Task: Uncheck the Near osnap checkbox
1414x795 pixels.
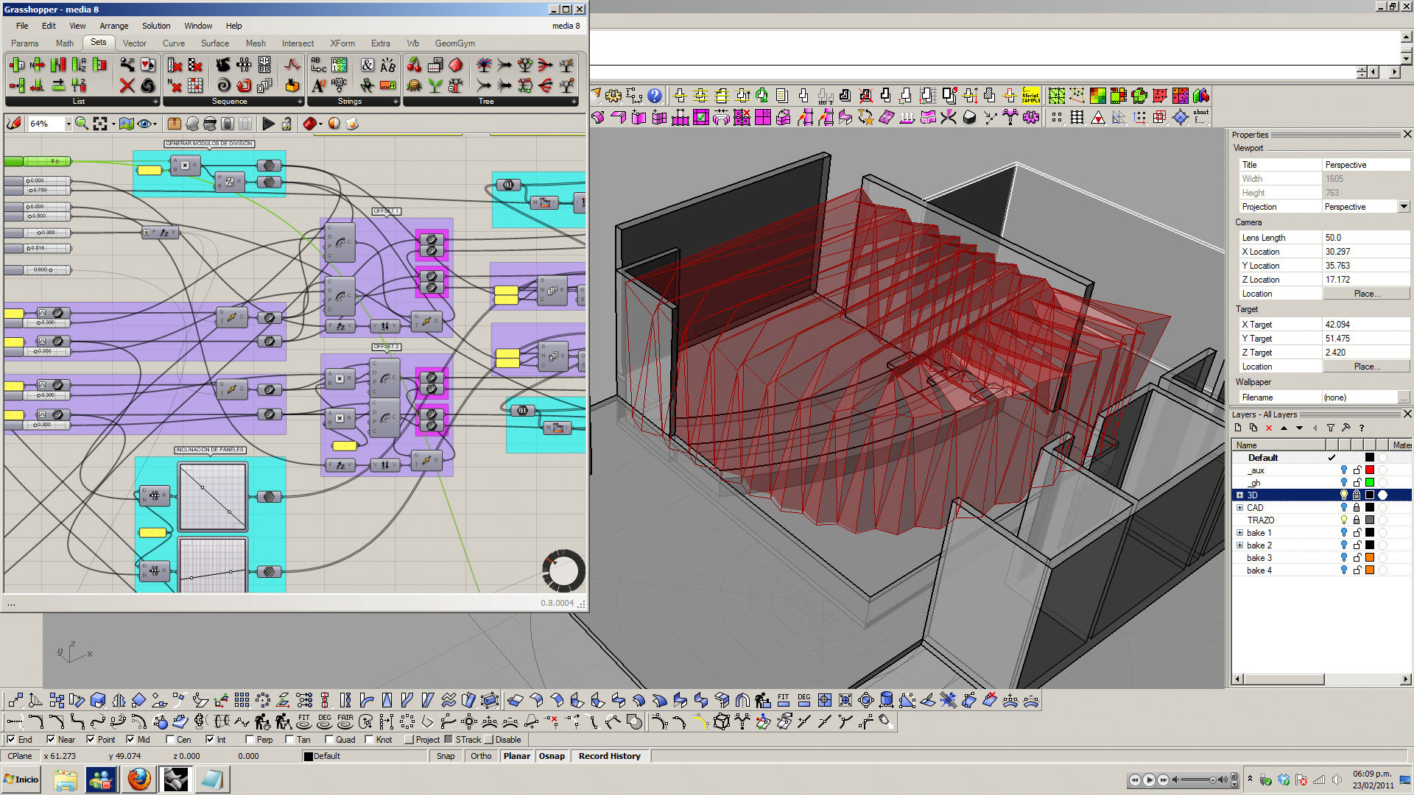Action: (51, 740)
